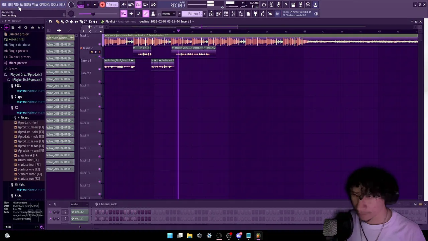
Task: Click the browser search magnifier icon
Action: coord(42,227)
